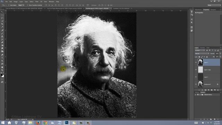Select the Zoom tool
Screen dimensions: 222x125
tap(2, 70)
